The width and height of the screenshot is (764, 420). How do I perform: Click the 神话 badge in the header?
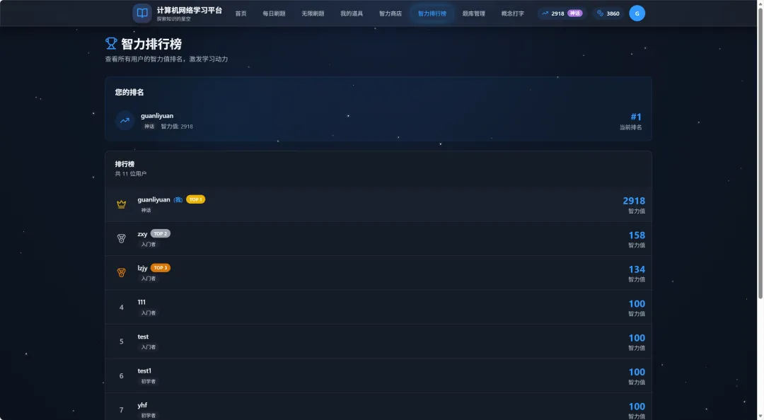pyautogui.click(x=575, y=13)
